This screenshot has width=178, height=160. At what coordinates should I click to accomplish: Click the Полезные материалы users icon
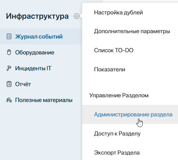coord(9,100)
